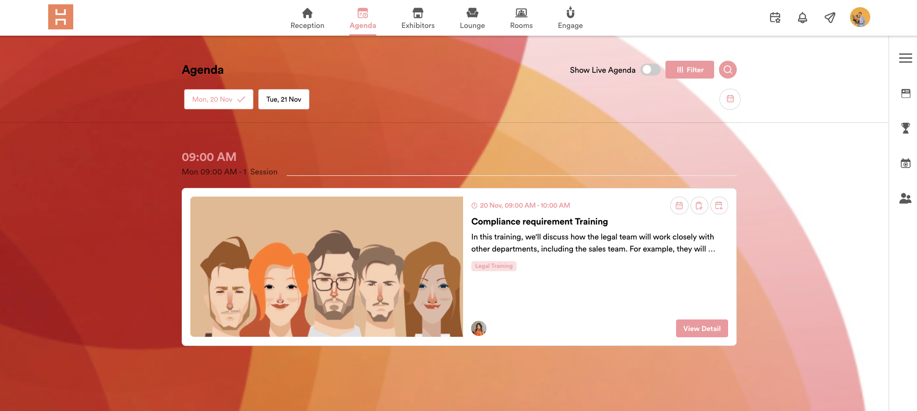Open the people icon in sidebar

point(905,198)
